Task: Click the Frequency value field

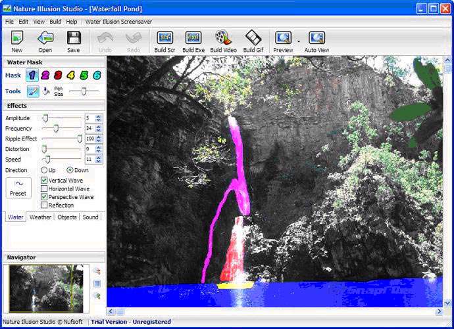Action: pos(90,129)
